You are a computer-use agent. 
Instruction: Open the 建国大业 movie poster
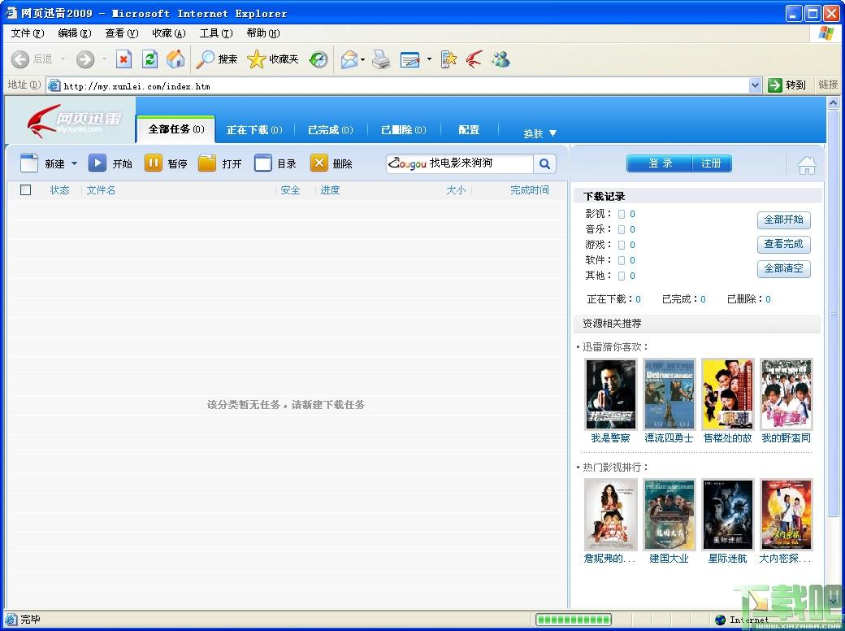point(669,514)
